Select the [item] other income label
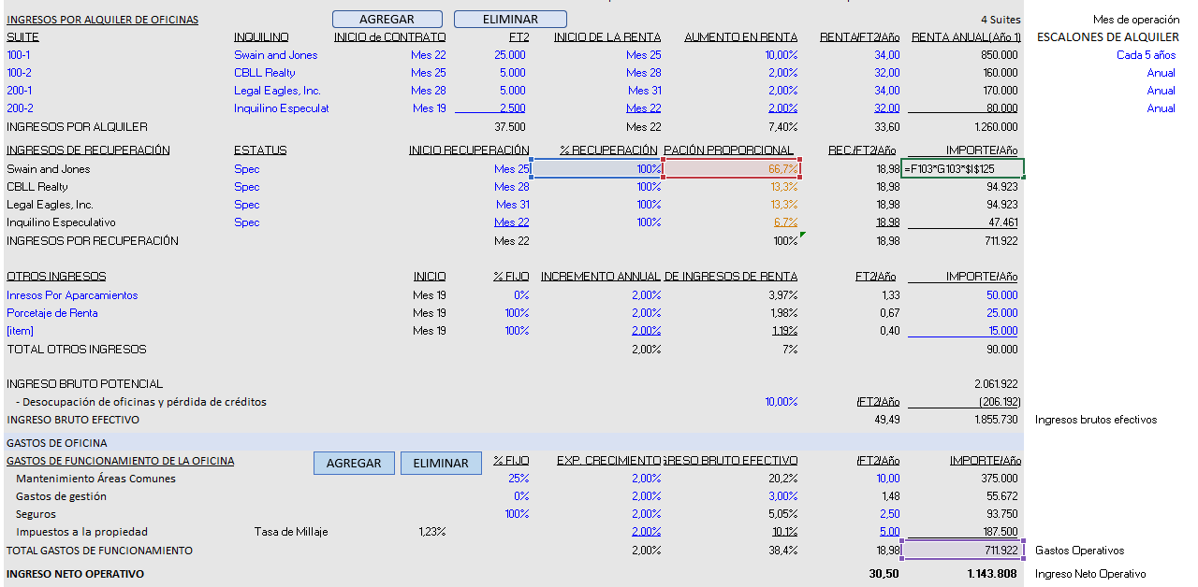The width and height of the screenshot is (1198, 587). 20,331
